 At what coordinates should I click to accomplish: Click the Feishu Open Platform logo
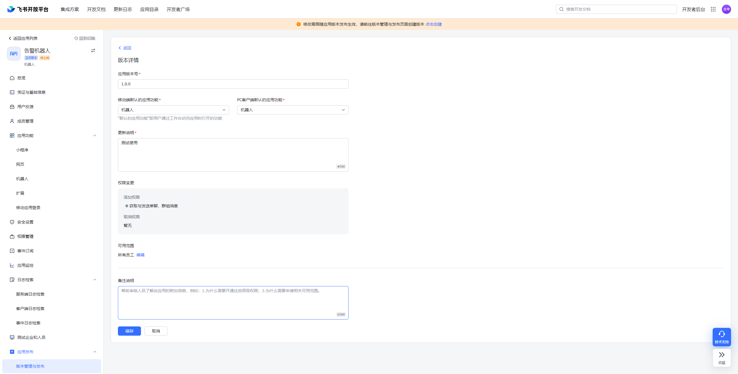[28, 9]
